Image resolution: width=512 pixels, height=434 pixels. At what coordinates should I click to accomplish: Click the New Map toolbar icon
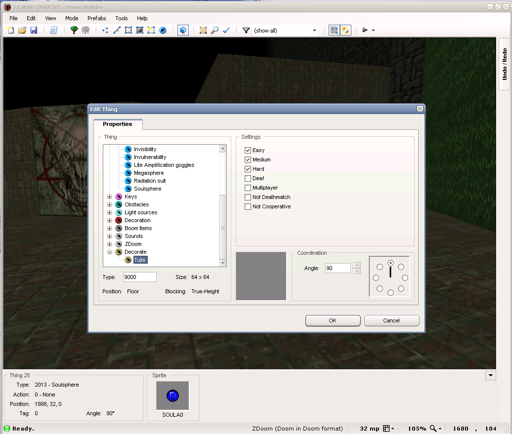click(11, 30)
